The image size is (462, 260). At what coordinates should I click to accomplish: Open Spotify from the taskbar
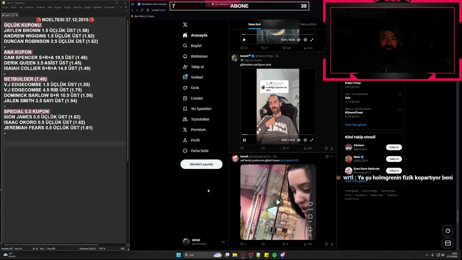click(274, 255)
